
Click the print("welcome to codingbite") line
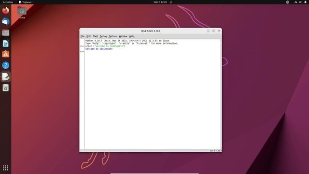tap(105, 46)
